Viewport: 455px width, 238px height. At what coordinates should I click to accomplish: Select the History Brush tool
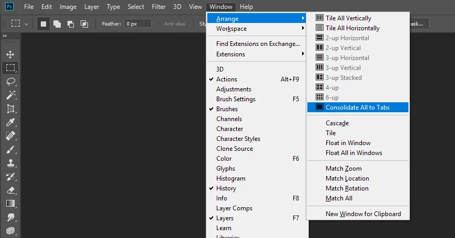[x=10, y=177]
